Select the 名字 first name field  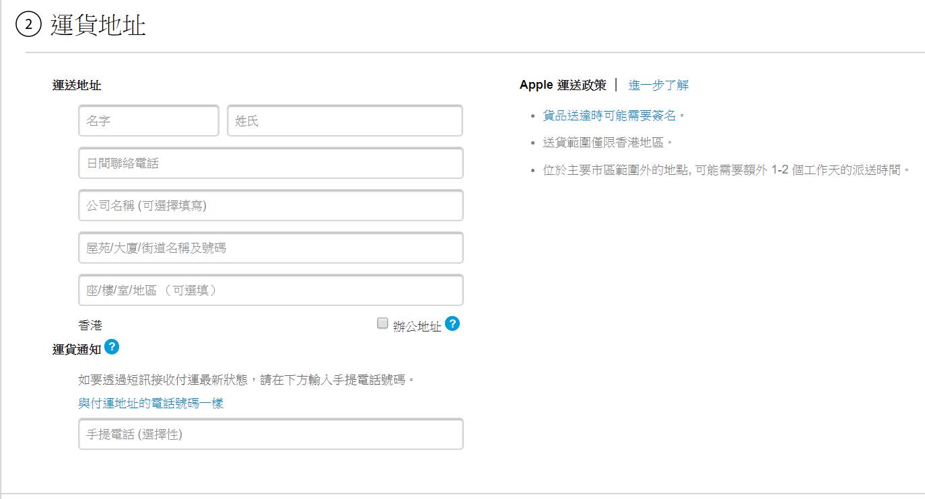pos(148,121)
